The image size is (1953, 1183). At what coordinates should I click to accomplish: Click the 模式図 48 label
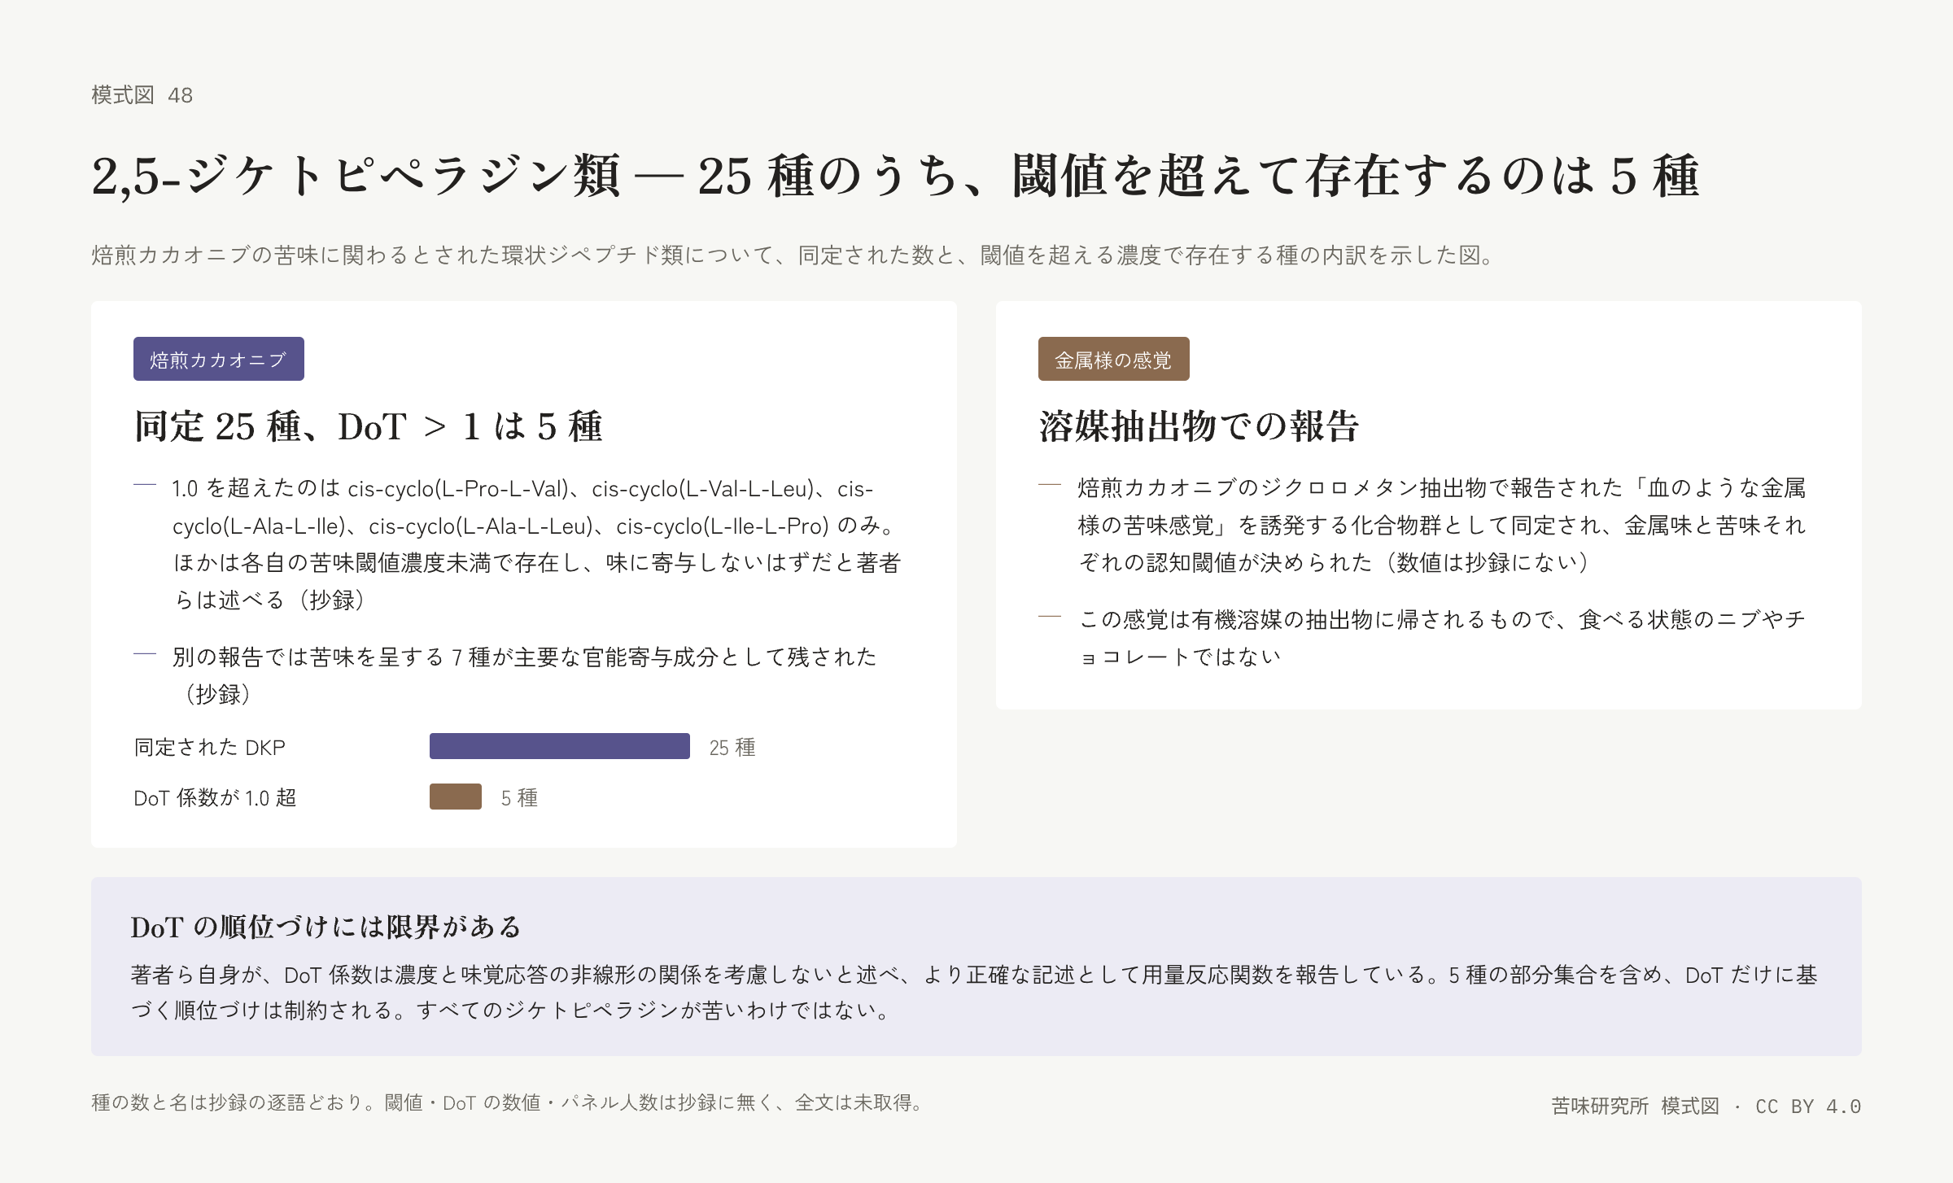pos(142,95)
